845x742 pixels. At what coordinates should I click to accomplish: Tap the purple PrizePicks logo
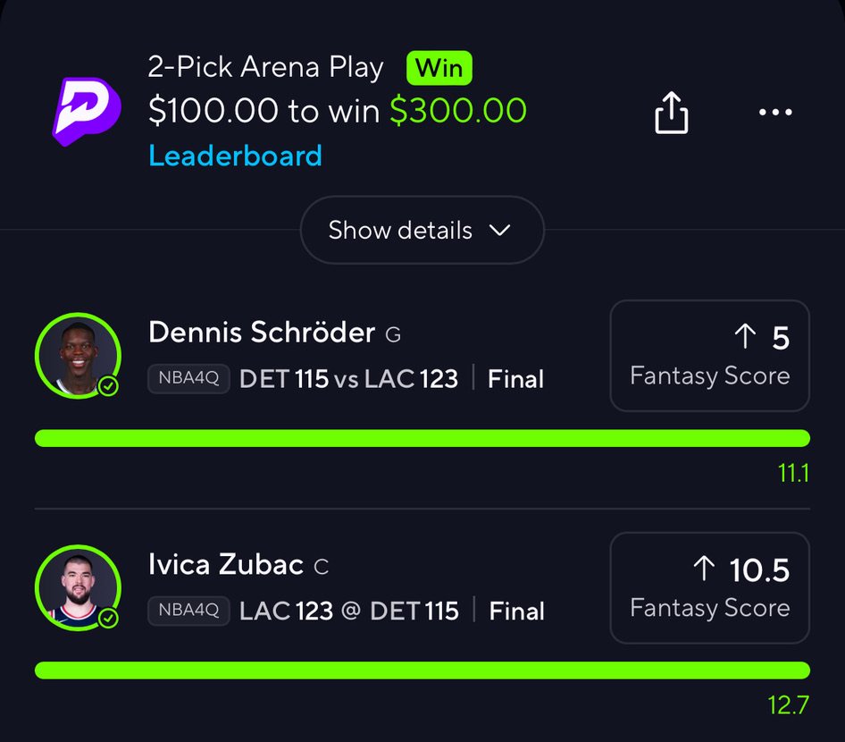pos(86,111)
